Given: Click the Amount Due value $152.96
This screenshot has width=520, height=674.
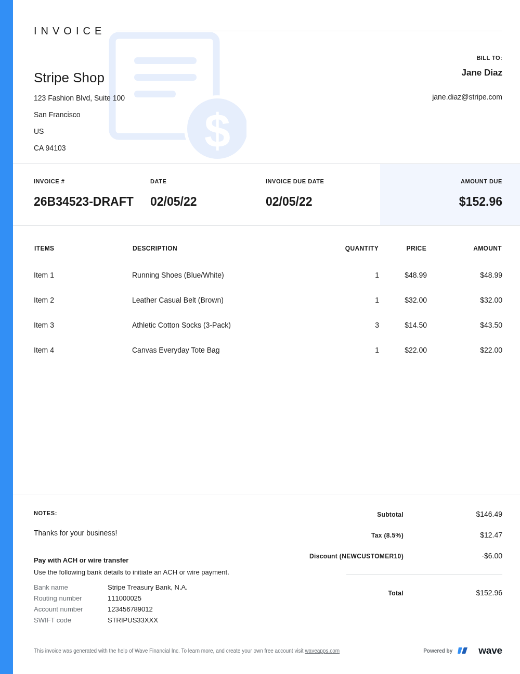Looking at the screenshot, I should click(480, 202).
